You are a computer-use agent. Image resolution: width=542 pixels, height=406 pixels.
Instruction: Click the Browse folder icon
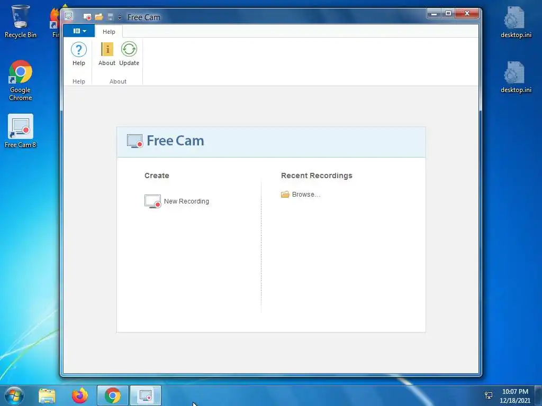tap(285, 195)
